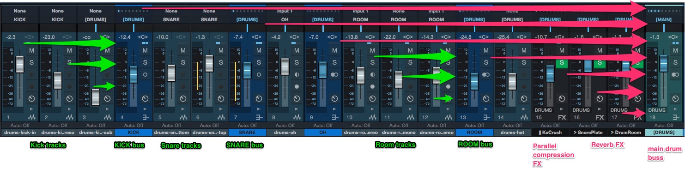
Task: Open channel editor on drums-sn..-top
Action: pos(221,98)
